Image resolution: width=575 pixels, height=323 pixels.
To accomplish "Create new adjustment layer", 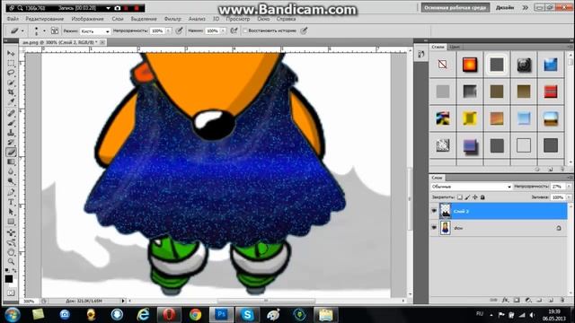I will pos(528,300).
